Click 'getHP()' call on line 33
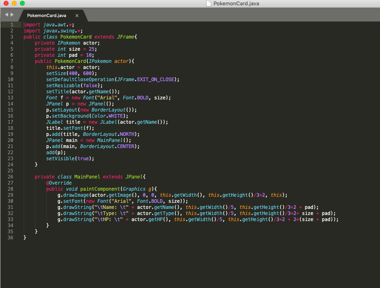The width and height of the screenshot is (380, 288). 158,219
